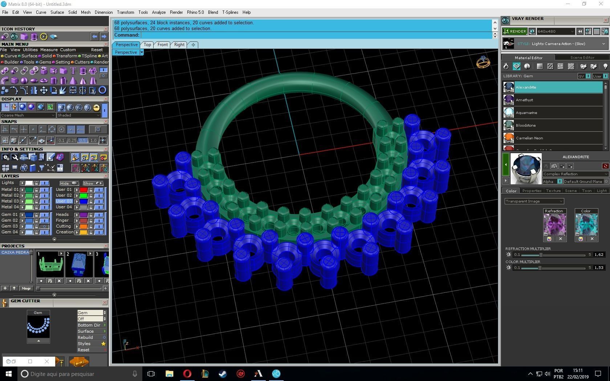610x381 pixels.
Task: Click Reset in the Main Menu bar
Action: (x=97, y=50)
